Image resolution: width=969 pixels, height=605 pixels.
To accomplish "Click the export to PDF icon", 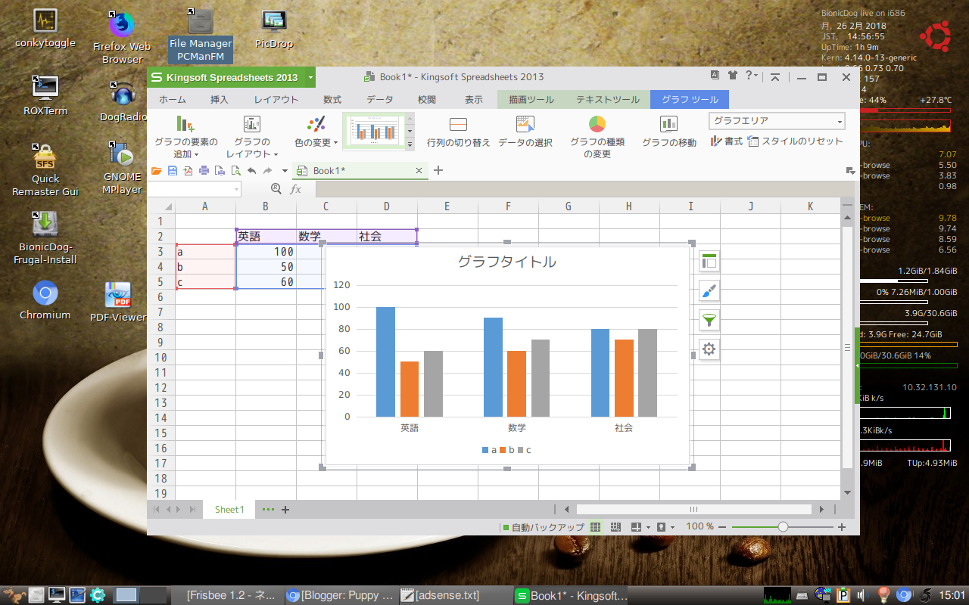I will tap(188, 171).
